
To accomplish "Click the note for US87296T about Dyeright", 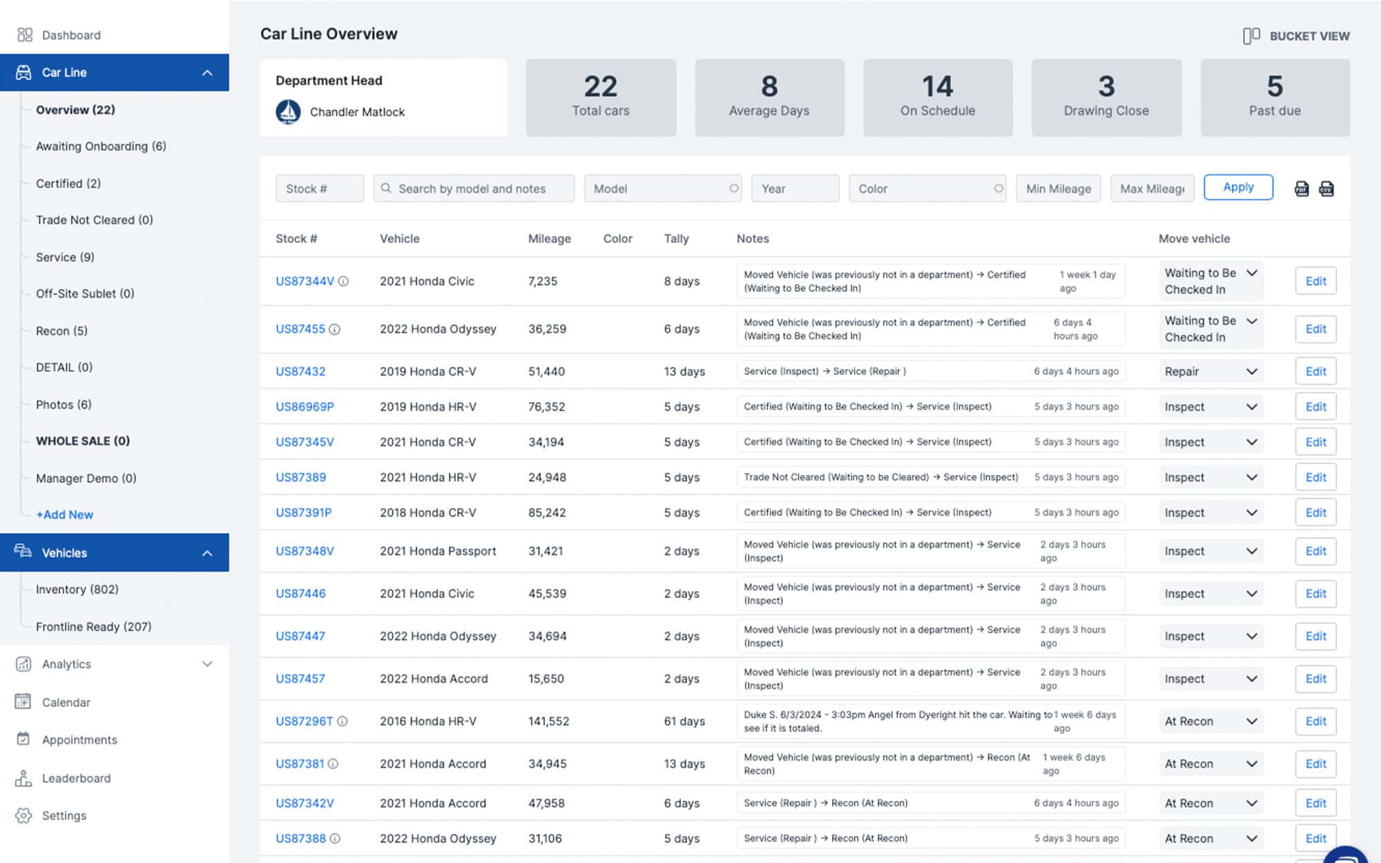I will pyautogui.click(x=931, y=721).
